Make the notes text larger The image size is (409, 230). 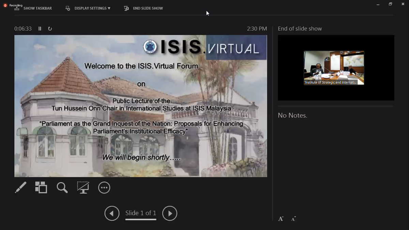(x=281, y=219)
